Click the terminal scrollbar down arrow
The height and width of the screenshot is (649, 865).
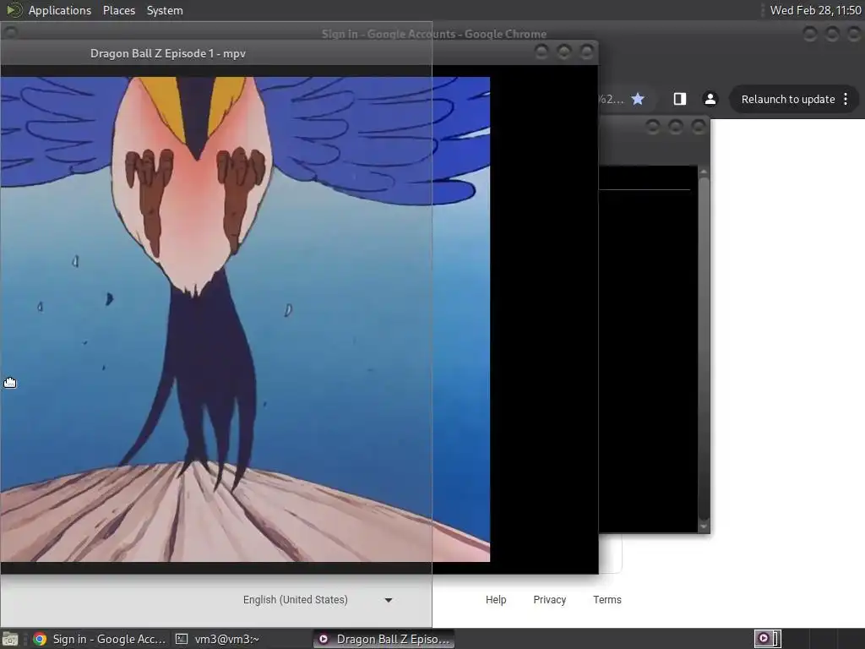(x=704, y=526)
